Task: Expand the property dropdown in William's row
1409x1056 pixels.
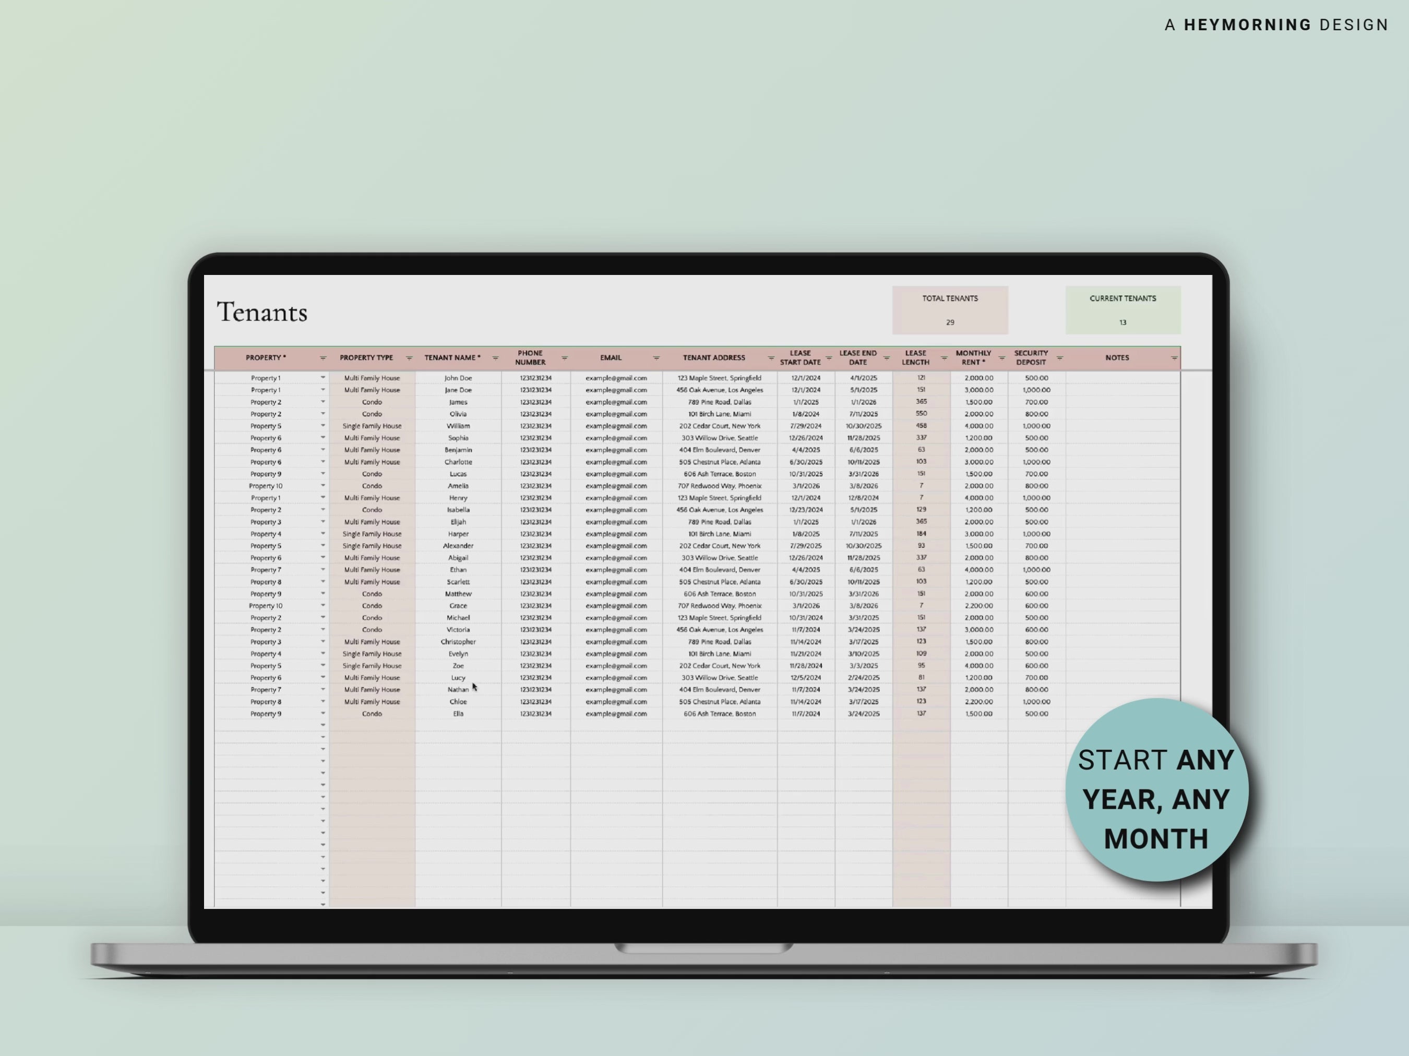Action: (323, 425)
